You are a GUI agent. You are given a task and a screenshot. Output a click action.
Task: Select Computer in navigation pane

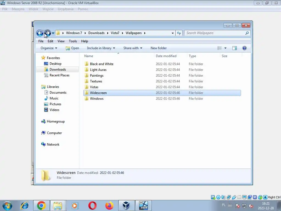coord(54,133)
